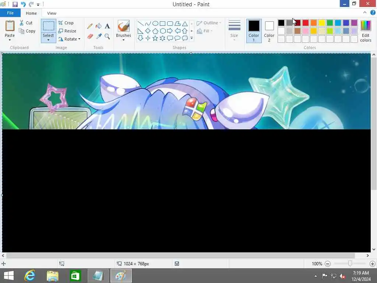The width and height of the screenshot is (377, 283).
Task: Choose the Oval shape
Action: [155, 24]
